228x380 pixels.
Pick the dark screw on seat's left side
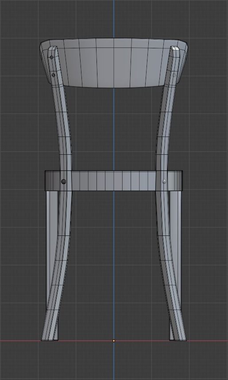pos(64,181)
